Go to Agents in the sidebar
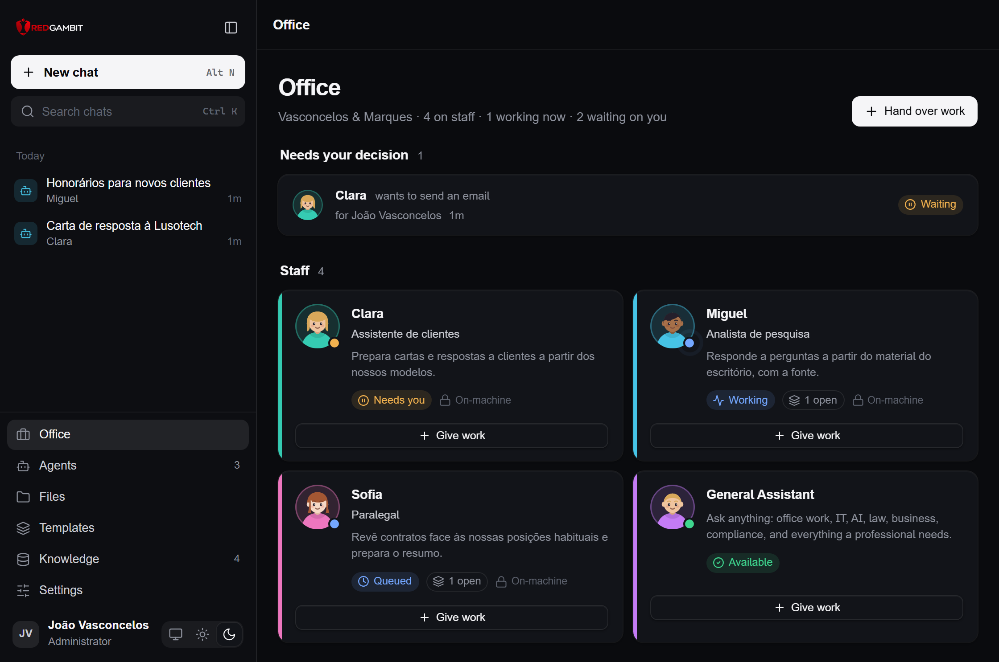This screenshot has height=662, width=999. point(128,466)
